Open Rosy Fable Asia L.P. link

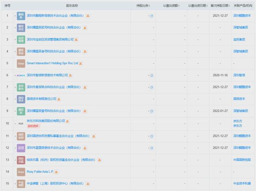pos(40,172)
